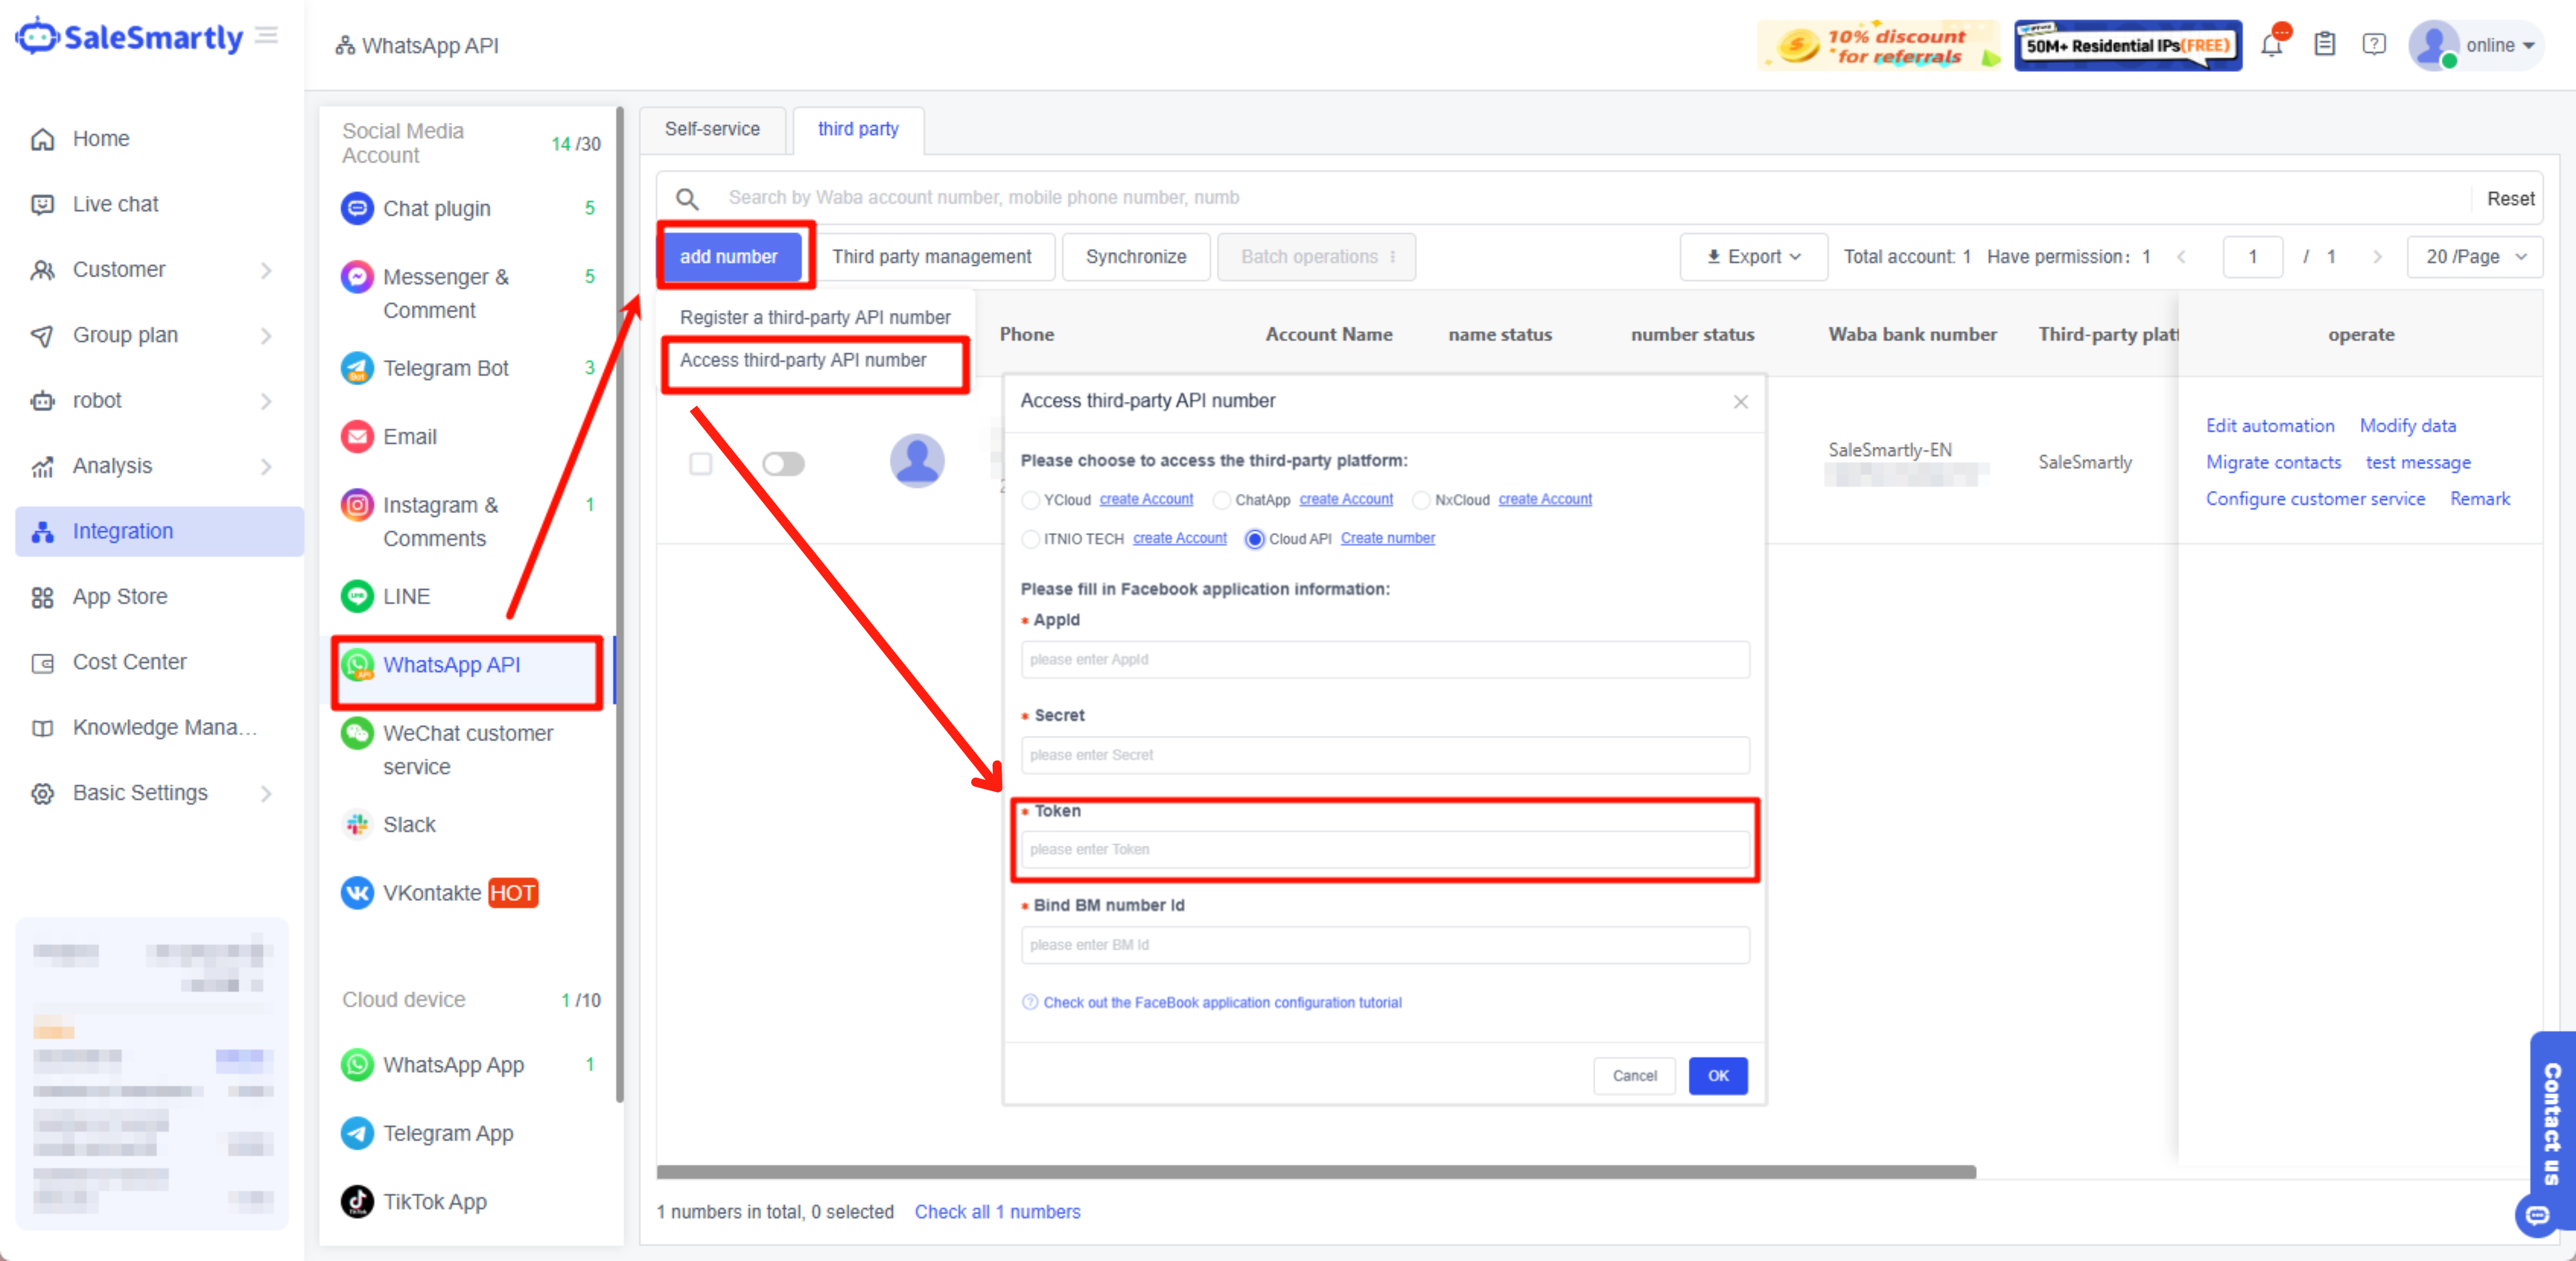Click the clipboard task icon in header
Image resolution: width=2576 pixels, height=1261 pixels.
click(2324, 45)
